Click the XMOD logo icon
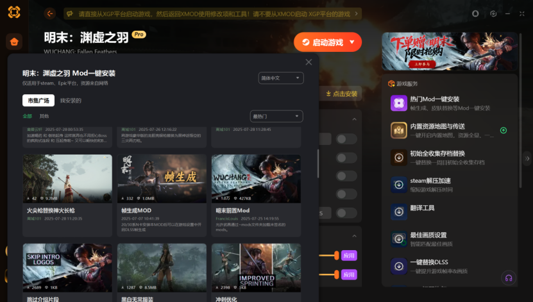533x302 pixels. tap(14, 12)
